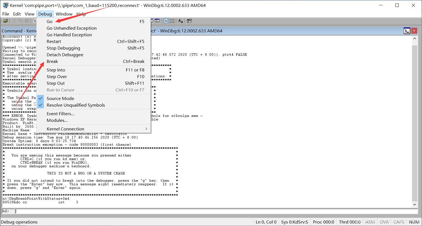Open the Window menu
Image resolution: width=422 pixels, height=226 pixels.
click(x=64, y=14)
